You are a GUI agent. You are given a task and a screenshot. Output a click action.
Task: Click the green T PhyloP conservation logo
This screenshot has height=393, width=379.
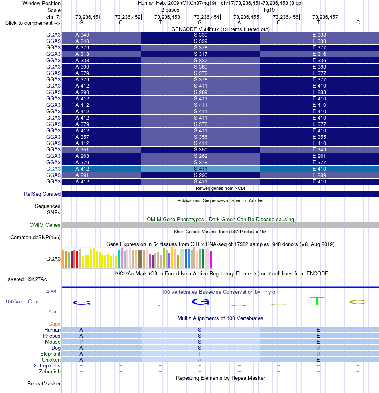coord(317,301)
